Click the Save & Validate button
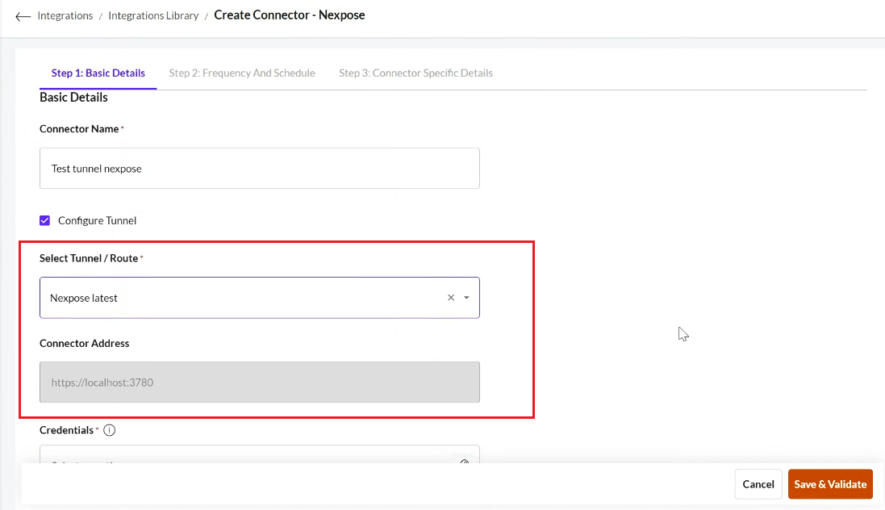885x510 pixels. point(830,484)
